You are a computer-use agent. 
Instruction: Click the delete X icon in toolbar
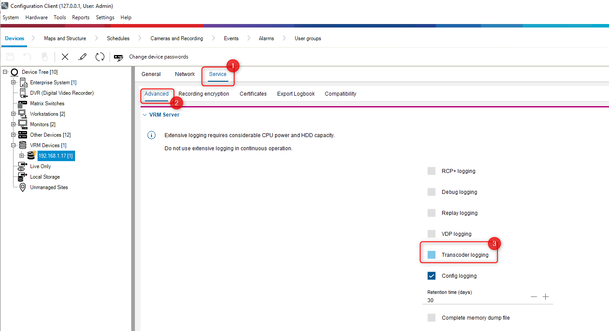click(x=65, y=57)
